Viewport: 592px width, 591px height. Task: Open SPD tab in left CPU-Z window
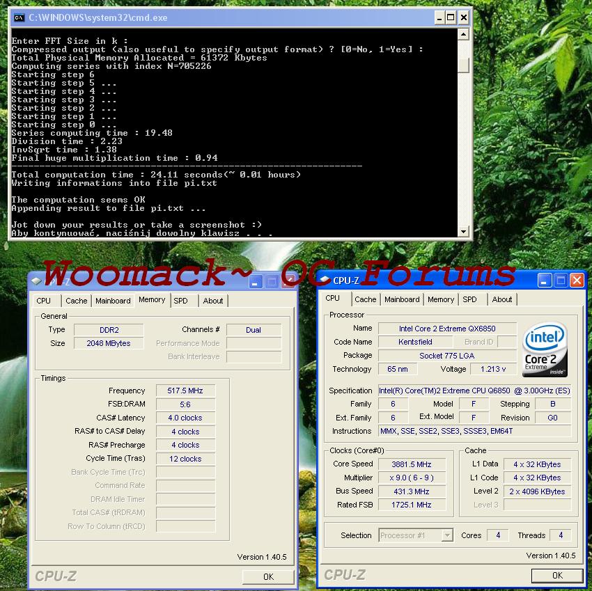tap(180, 301)
